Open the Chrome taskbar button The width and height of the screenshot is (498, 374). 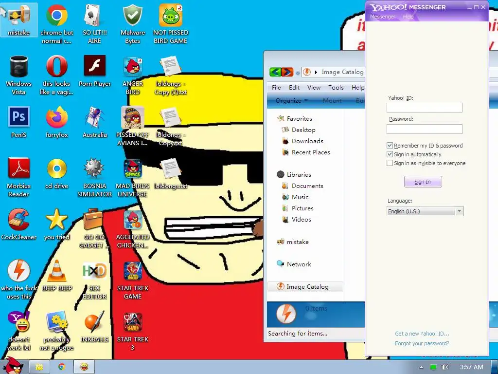coord(62,367)
